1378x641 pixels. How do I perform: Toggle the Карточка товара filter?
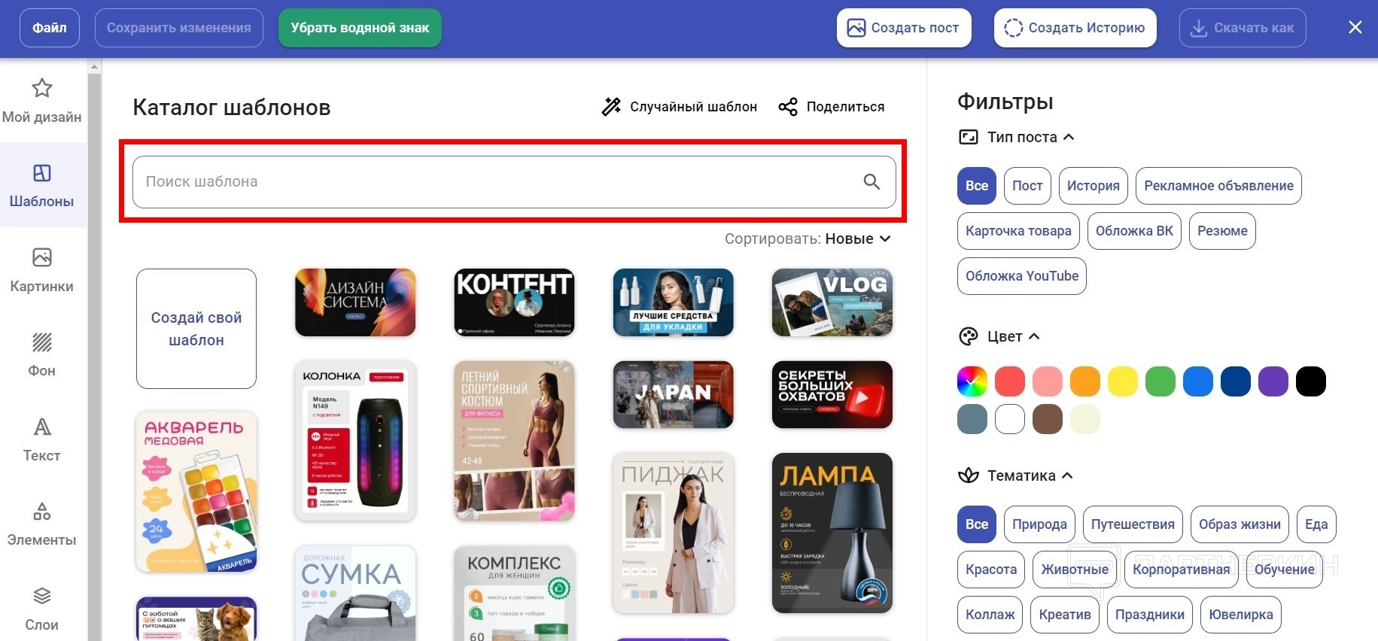click(x=1018, y=231)
